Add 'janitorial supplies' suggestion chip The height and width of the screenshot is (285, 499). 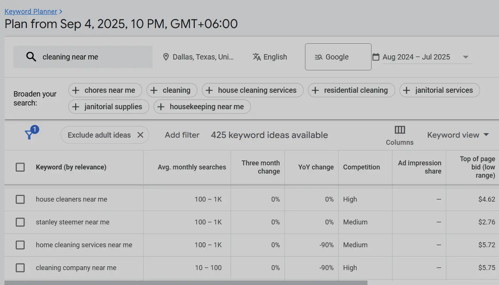click(109, 107)
